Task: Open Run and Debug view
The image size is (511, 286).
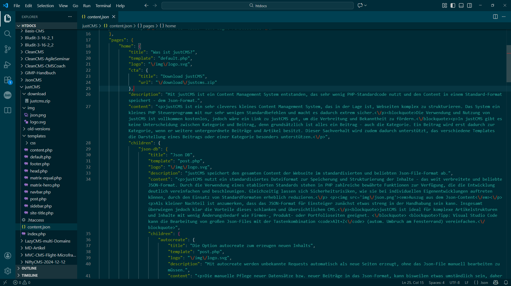Action: pos(8,65)
